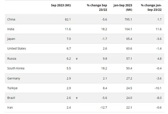This screenshot has width=168, height=114.
Task: Click the "% change Sep 23/22" column header
Action: click(97, 7)
